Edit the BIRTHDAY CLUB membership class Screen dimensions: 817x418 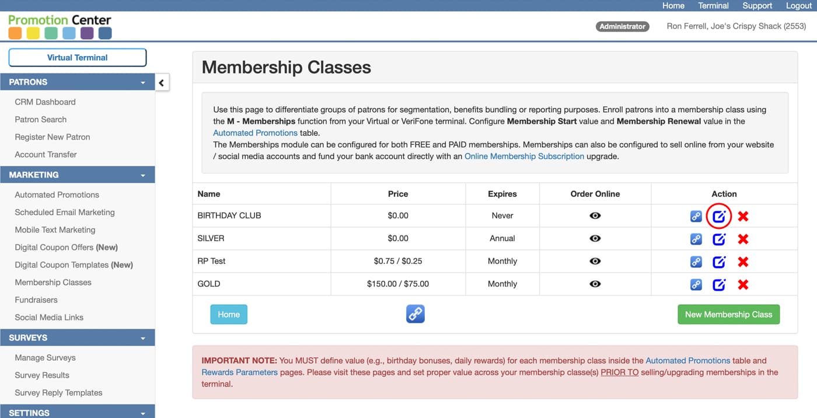coord(719,217)
